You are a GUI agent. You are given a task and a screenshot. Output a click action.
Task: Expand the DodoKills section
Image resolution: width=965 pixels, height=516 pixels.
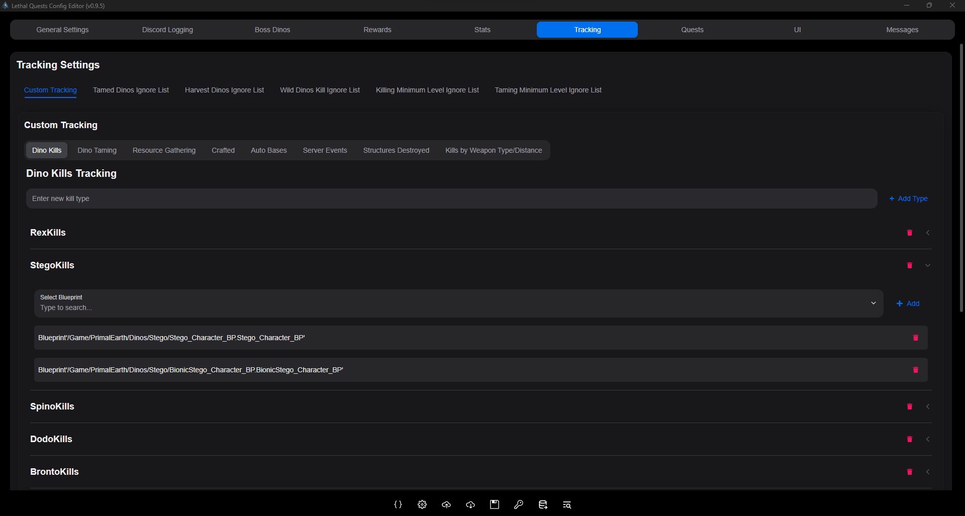(928, 439)
